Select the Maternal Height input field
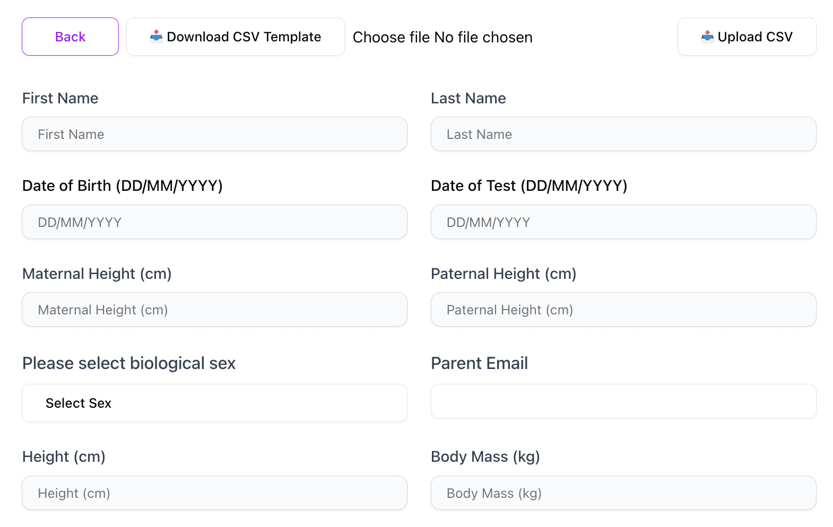This screenshot has width=833, height=527. point(214,310)
